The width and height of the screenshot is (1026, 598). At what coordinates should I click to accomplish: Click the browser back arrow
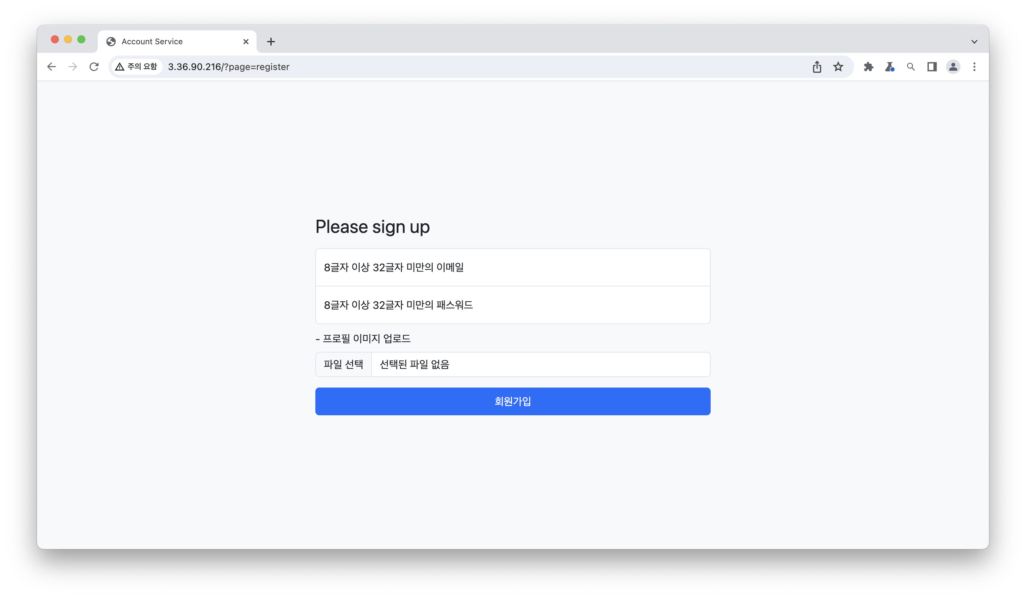click(x=51, y=67)
